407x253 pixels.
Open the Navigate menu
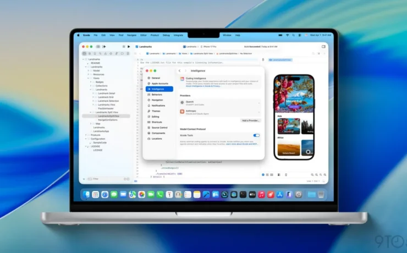click(131, 35)
